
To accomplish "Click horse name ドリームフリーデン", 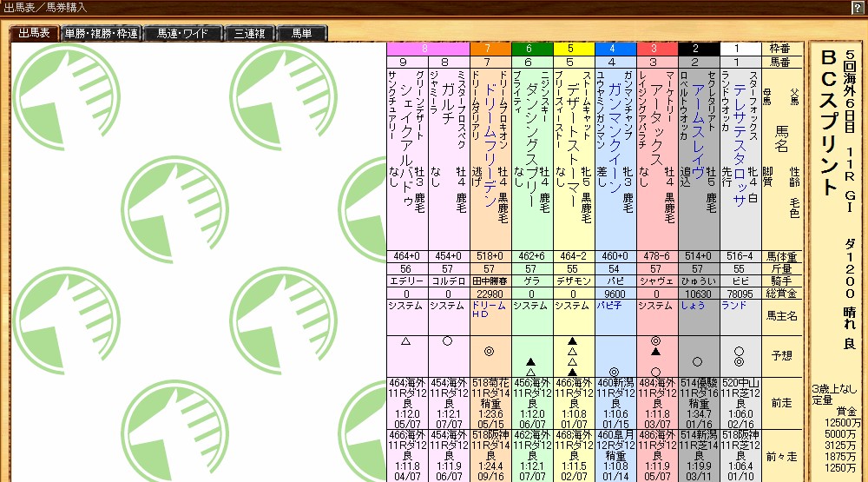I will (490, 145).
